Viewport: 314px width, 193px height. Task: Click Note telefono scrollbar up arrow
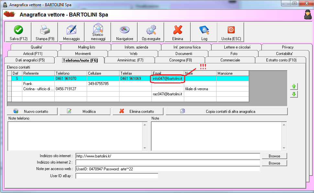[x=145, y=125]
